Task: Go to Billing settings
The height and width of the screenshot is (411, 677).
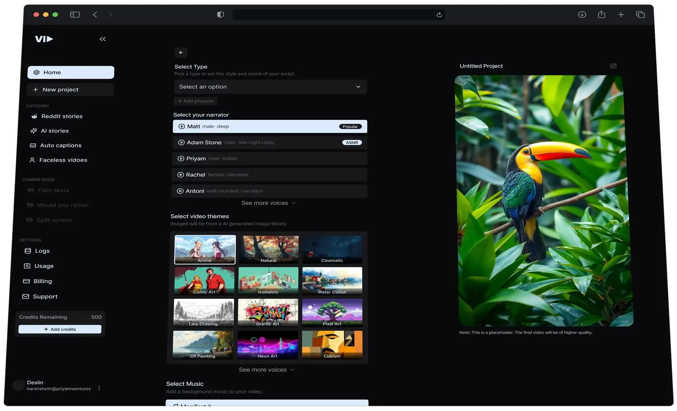Action: click(x=43, y=281)
